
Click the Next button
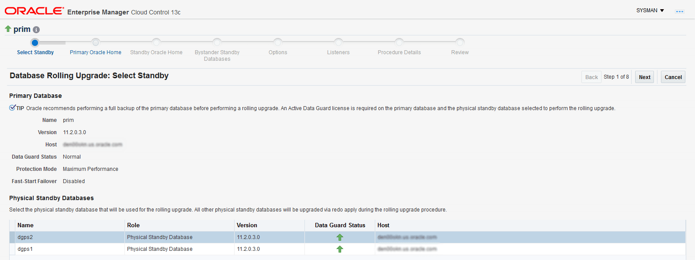pyautogui.click(x=644, y=77)
